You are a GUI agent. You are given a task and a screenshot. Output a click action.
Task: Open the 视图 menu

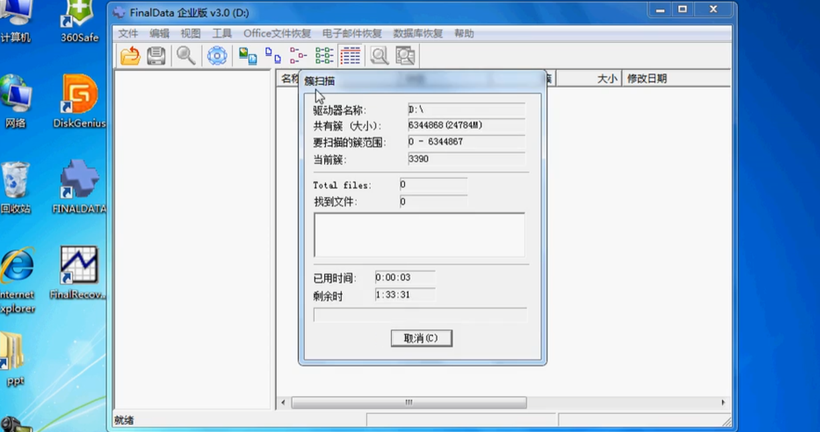point(191,33)
